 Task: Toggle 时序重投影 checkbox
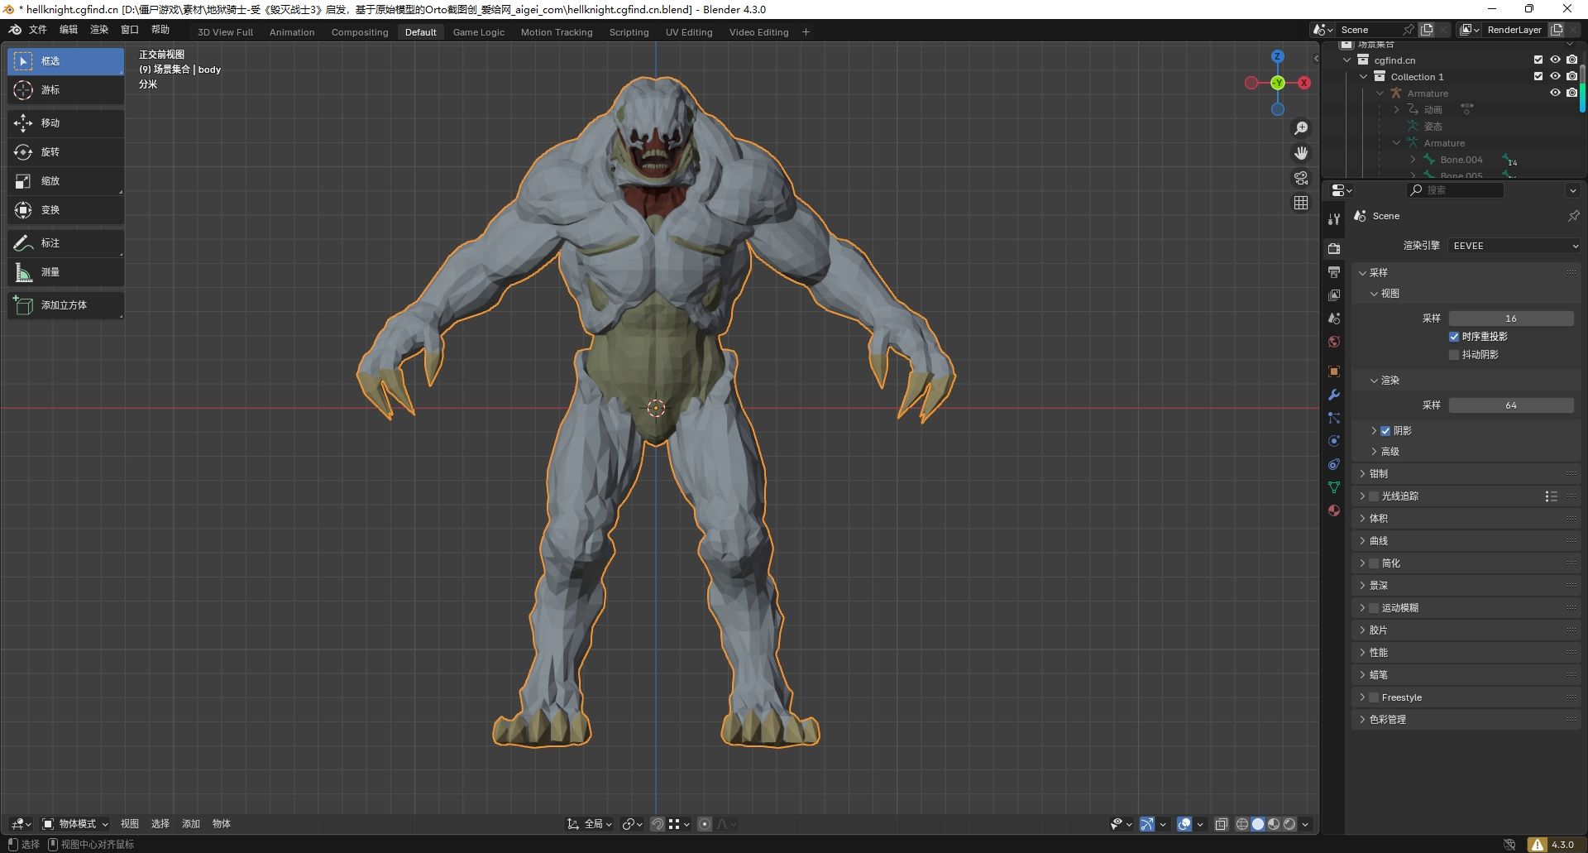coord(1454,337)
